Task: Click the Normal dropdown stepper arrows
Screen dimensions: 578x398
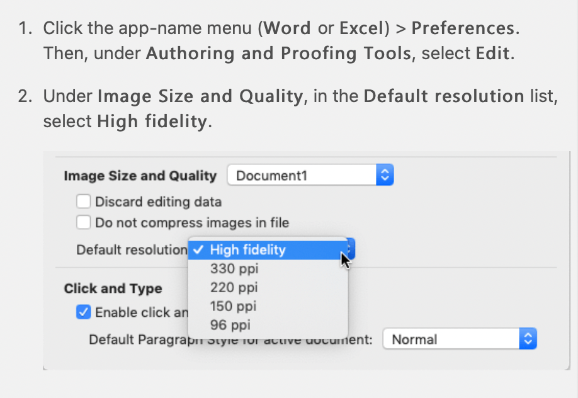Action: (528, 339)
